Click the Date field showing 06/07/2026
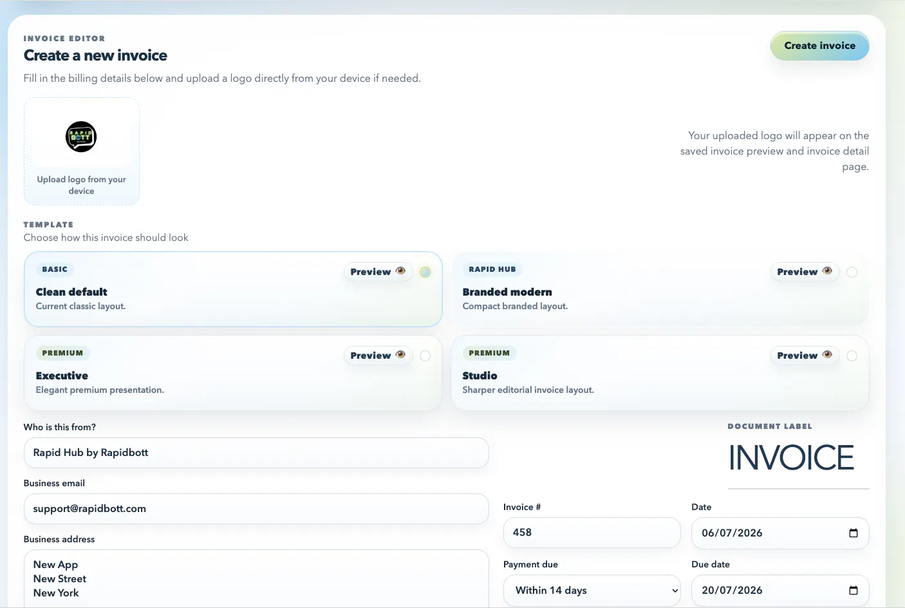 [780, 533]
